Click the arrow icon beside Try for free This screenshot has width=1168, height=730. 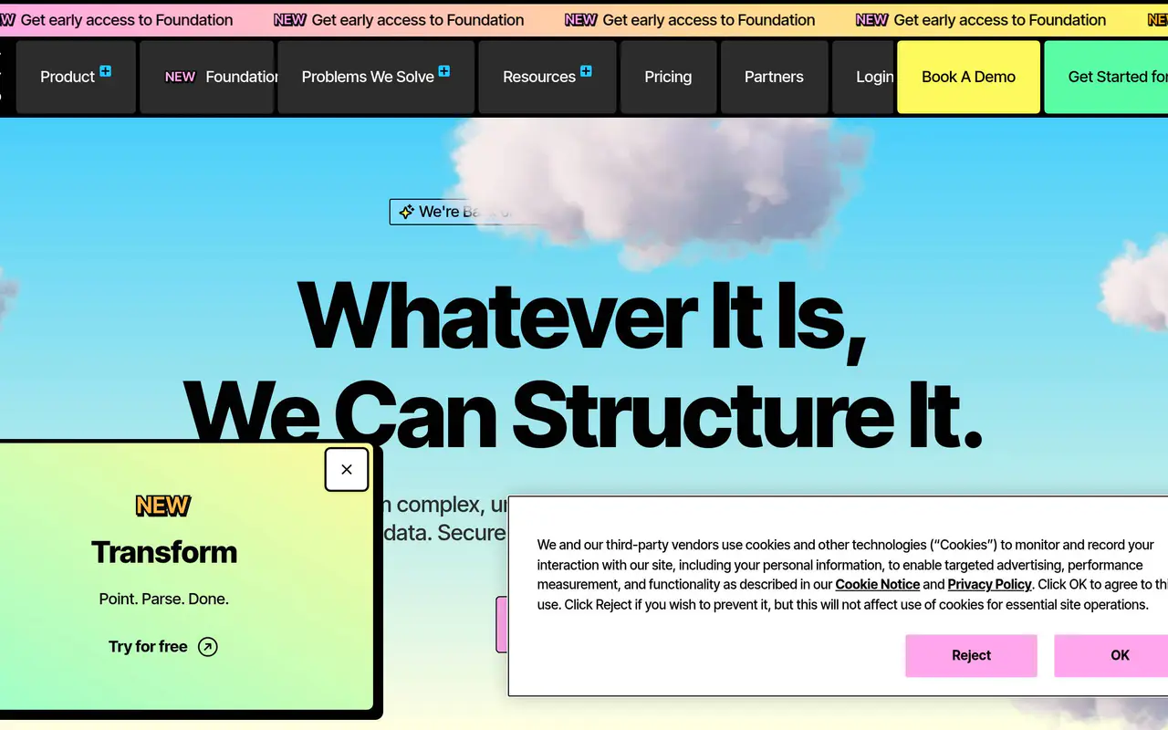(208, 647)
